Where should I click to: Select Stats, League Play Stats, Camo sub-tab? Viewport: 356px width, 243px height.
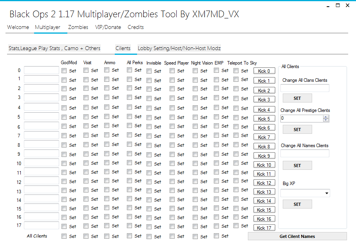click(54, 49)
